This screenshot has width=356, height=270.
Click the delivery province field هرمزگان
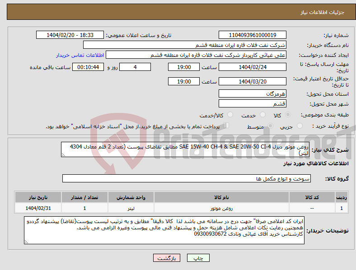tap(253, 94)
